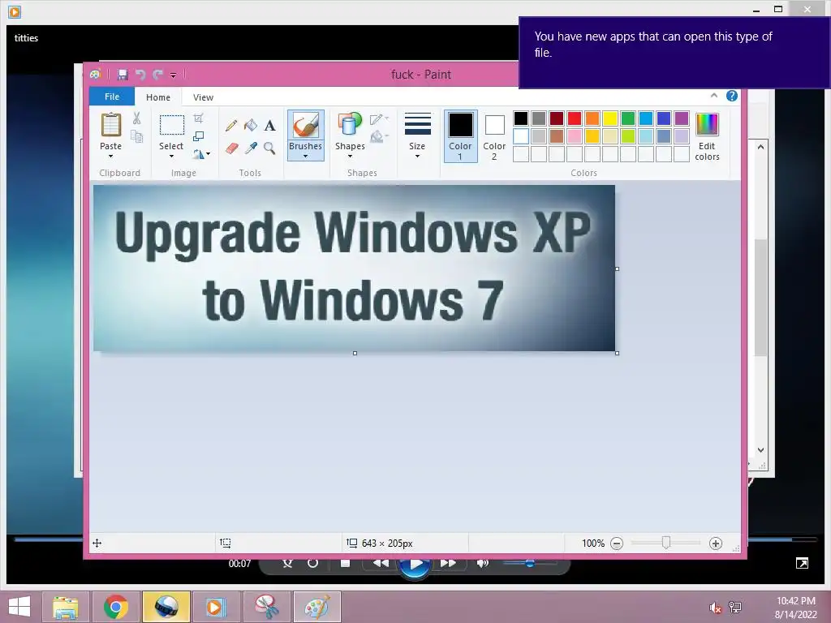Open Google Chrome from the taskbar
The width and height of the screenshot is (831, 623).
click(115, 607)
